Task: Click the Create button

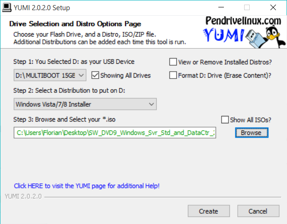Action: pyautogui.click(x=209, y=211)
